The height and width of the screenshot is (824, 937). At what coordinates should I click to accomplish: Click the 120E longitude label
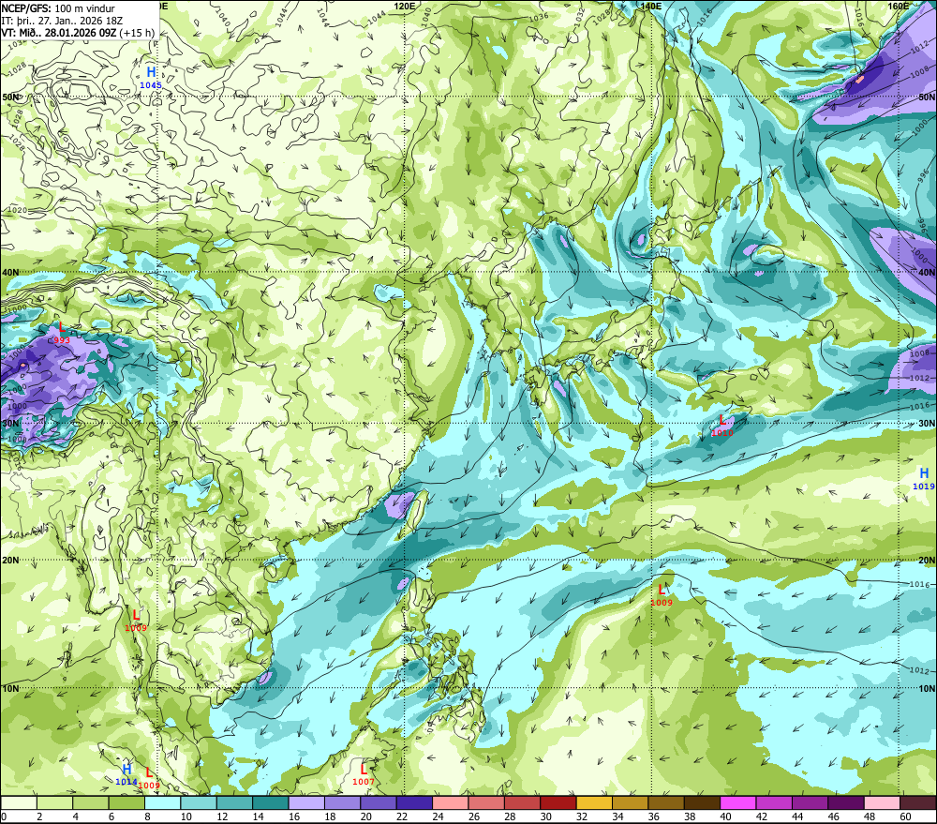[405, 6]
